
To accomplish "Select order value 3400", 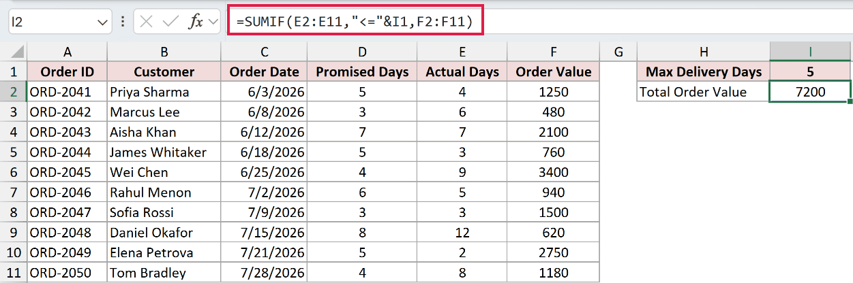I will click(x=554, y=172).
